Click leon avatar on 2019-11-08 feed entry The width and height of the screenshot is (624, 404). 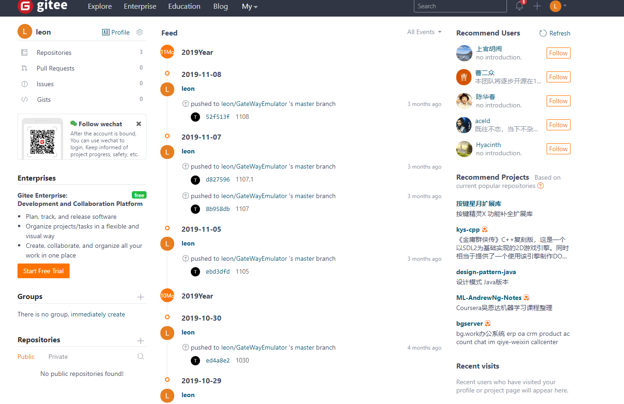point(167,89)
